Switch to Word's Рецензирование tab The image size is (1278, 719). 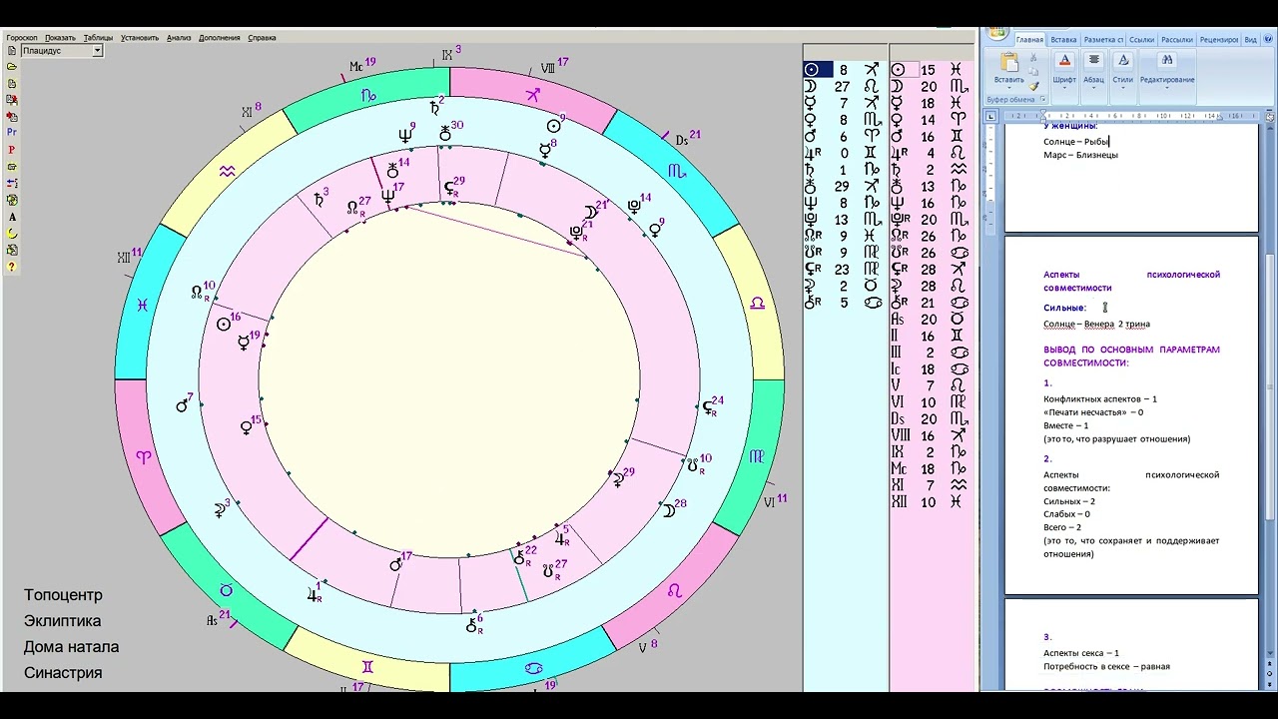[x=1219, y=40]
